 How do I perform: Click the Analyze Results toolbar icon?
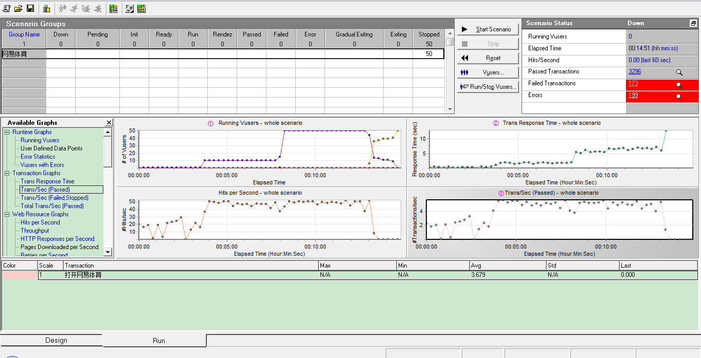(x=114, y=8)
